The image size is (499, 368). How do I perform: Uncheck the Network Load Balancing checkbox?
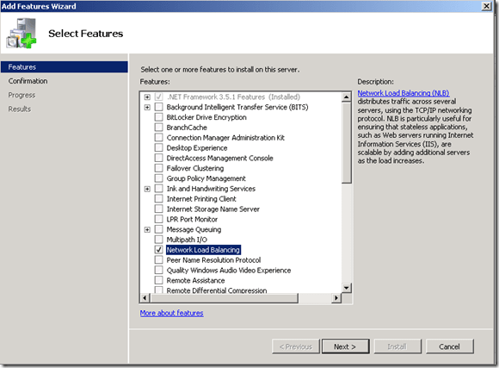pos(158,250)
